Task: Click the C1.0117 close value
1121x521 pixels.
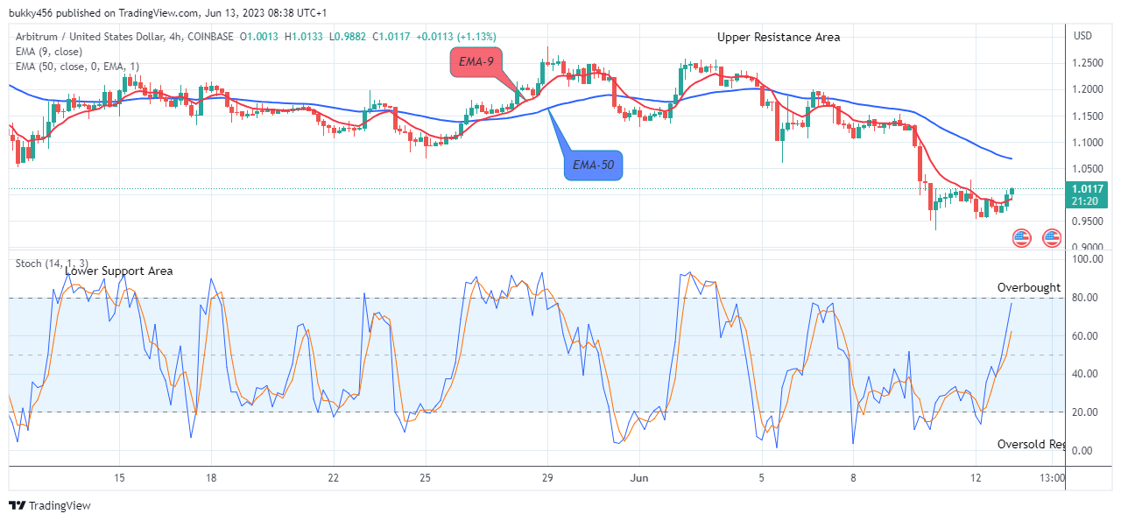Action: click(391, 37)
